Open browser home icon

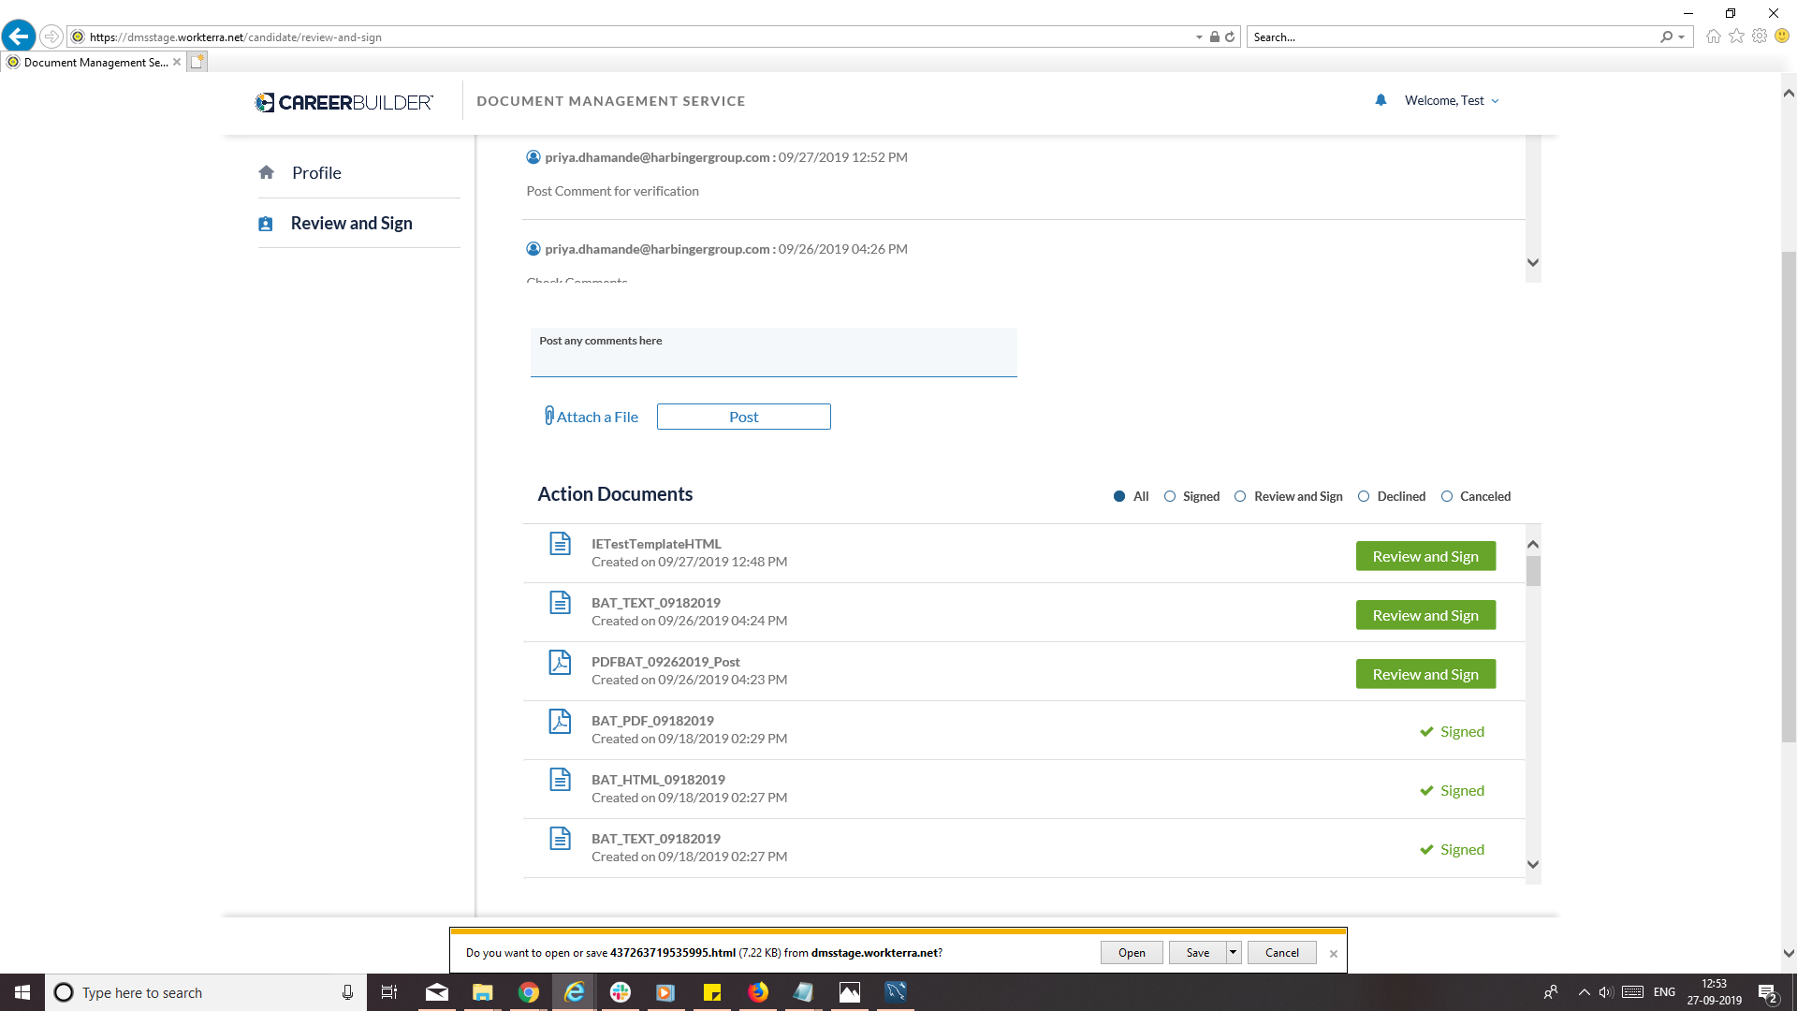(x=1714, y=37)
